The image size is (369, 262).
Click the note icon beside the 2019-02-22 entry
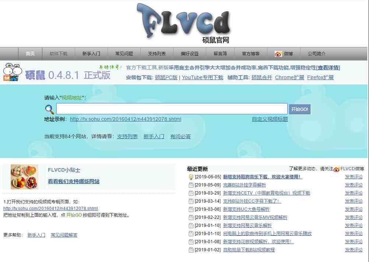[191, 217]
